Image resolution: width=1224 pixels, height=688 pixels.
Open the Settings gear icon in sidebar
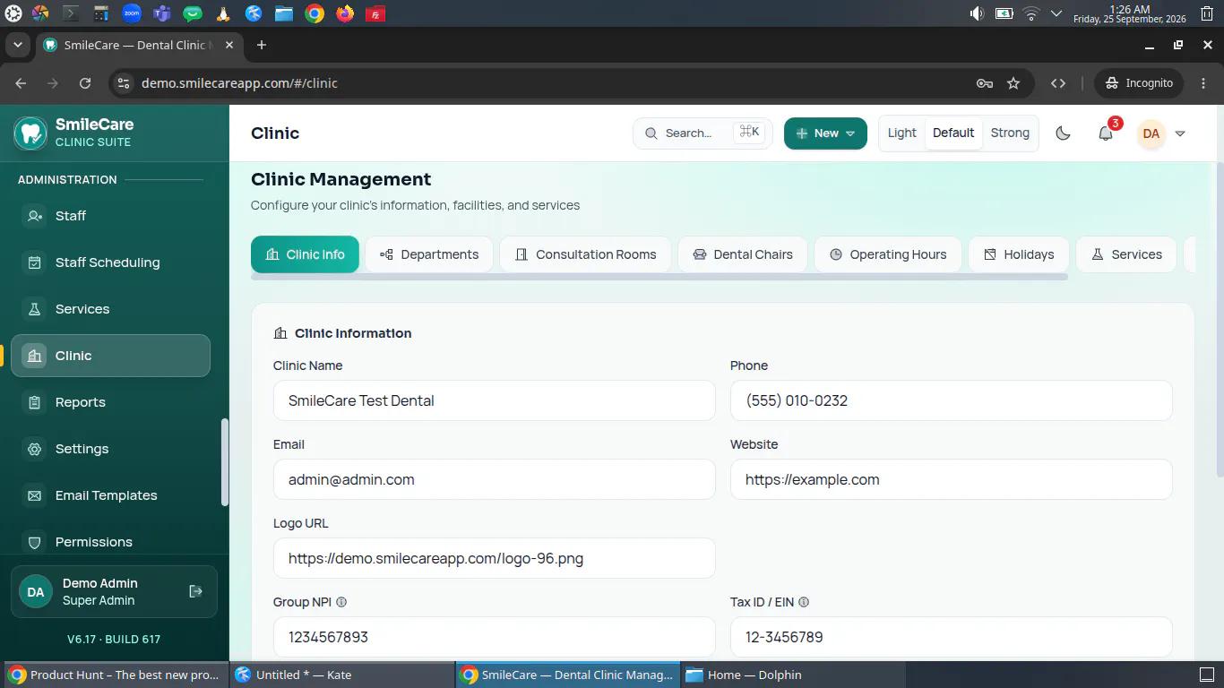[35, 449]
